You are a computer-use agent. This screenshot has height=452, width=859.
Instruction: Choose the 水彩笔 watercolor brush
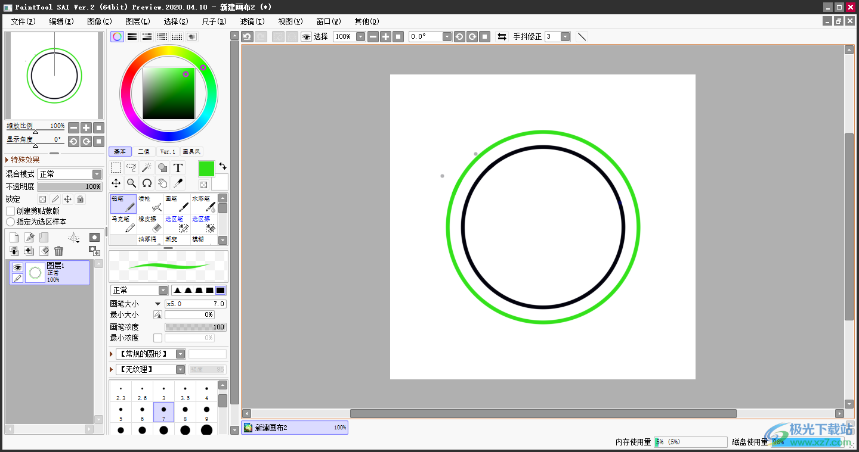coord(204,204)
